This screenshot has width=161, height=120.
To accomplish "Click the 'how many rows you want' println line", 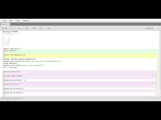I will (x=33, y=61).
